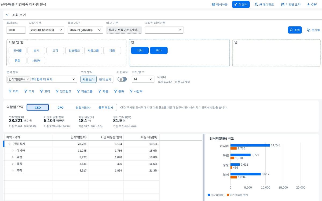Collapse the 전체 합계 row
The image size is (322, 201).
[9, 144]
